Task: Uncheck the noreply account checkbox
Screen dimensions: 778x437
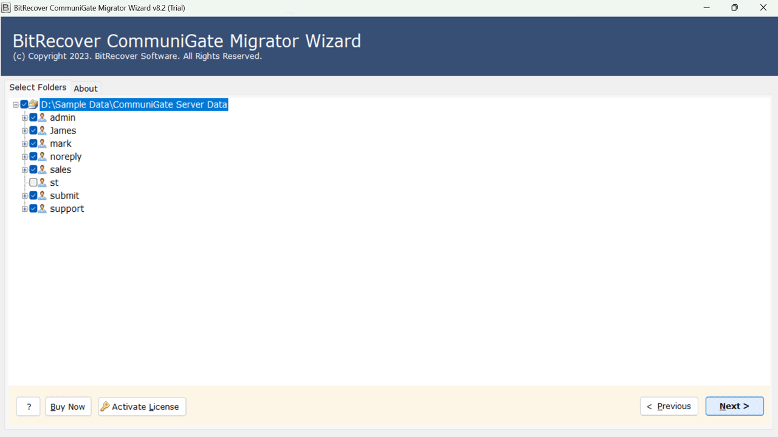Action: [33, 157]
